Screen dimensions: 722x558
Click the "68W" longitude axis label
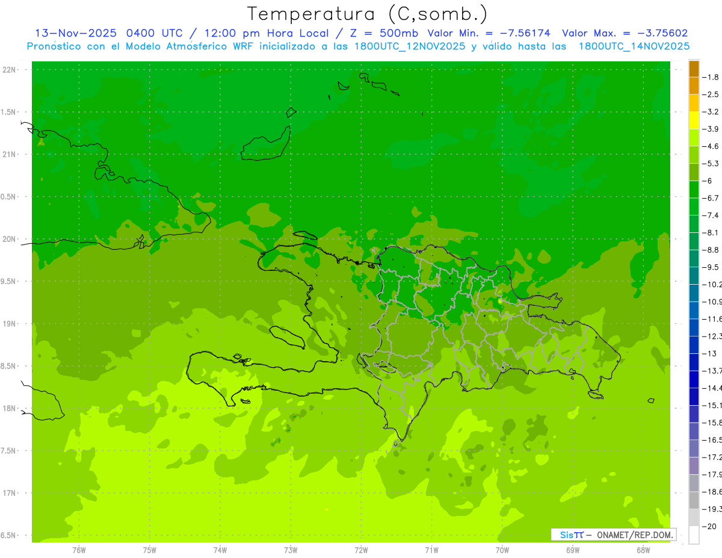643,550
